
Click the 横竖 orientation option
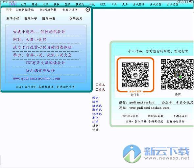click(95, 126)
